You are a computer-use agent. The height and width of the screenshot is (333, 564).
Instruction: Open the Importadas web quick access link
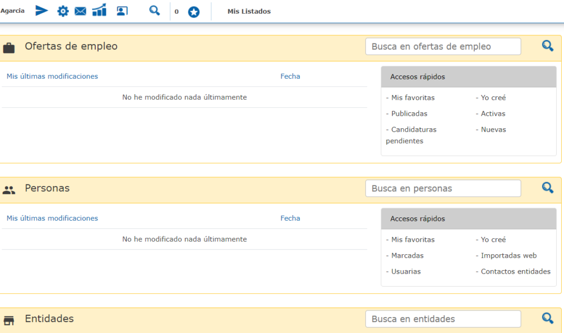coord(508,256)
